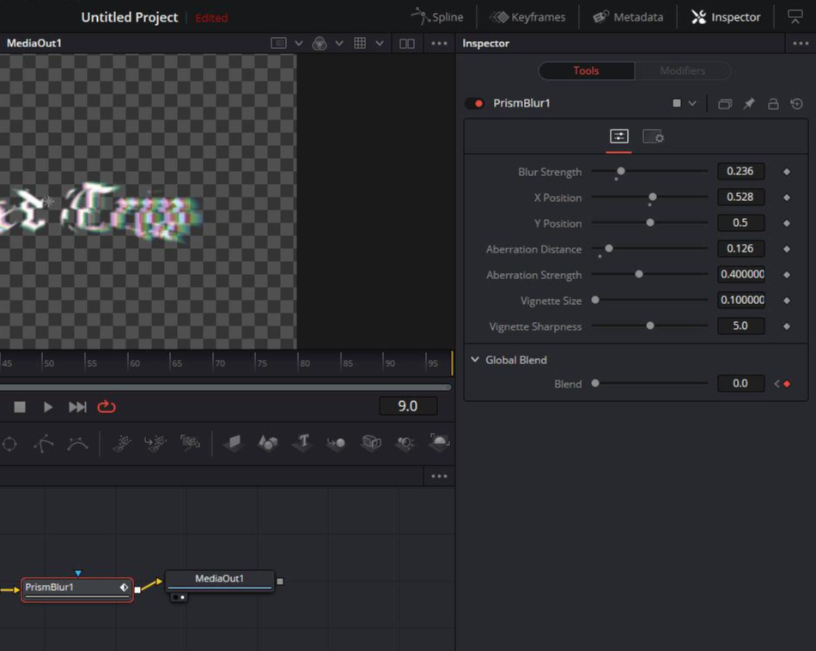Pin PrismBlur1 in the Inspector
The height and width of the screenshot is (651, 816).
click(x=748, y=104)
